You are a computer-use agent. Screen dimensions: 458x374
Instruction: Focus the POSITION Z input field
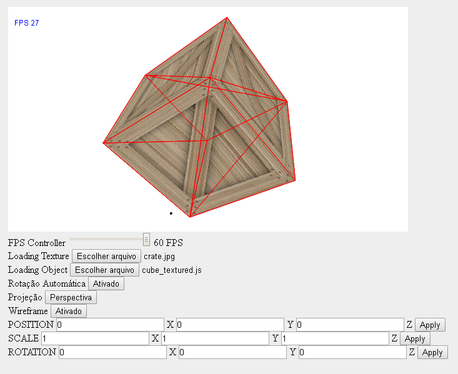pos(350,325)
